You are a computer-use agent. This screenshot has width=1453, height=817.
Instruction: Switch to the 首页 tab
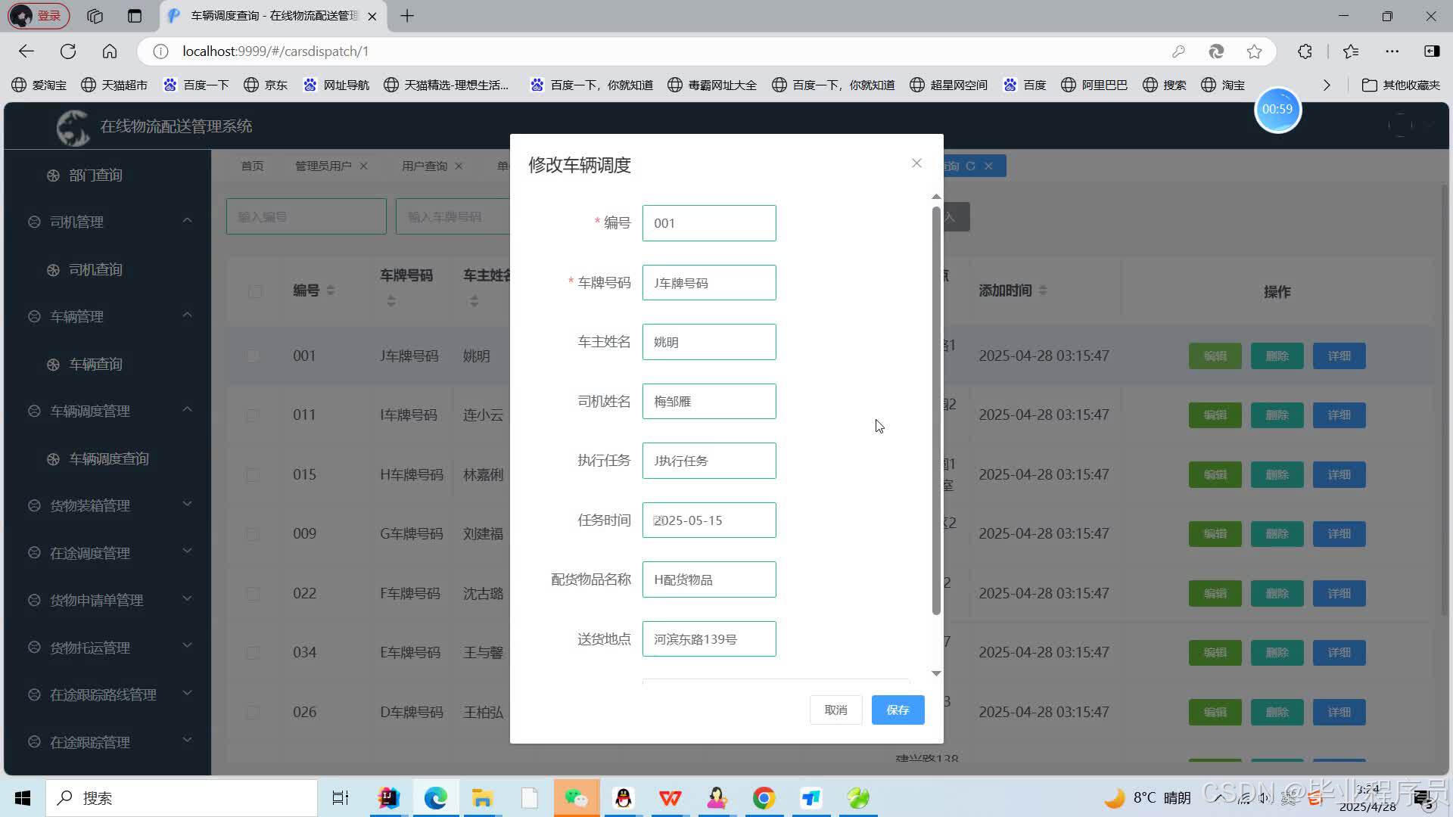pos(252,166)
